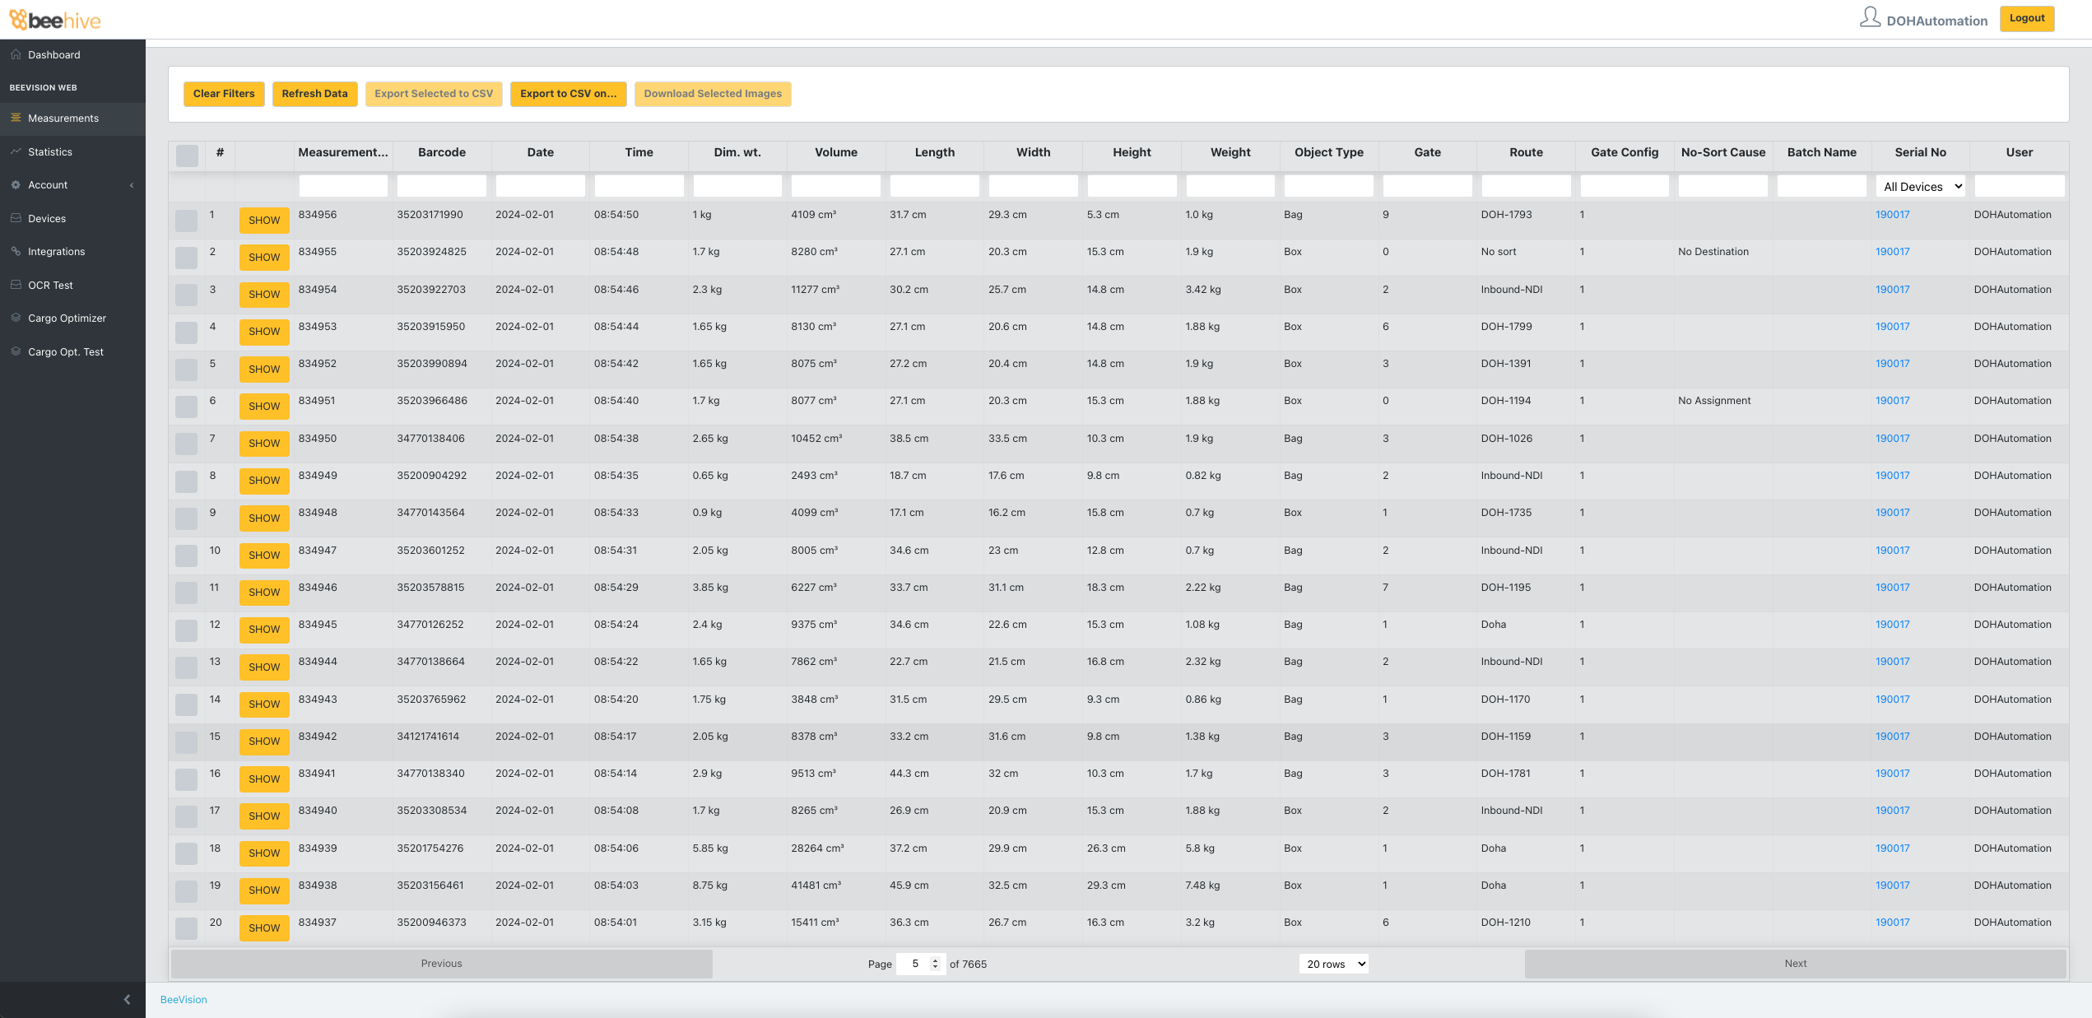Screen dimensions: 2092x1018
Task: Click the Refresh Data button
Action: pos(314,94)
